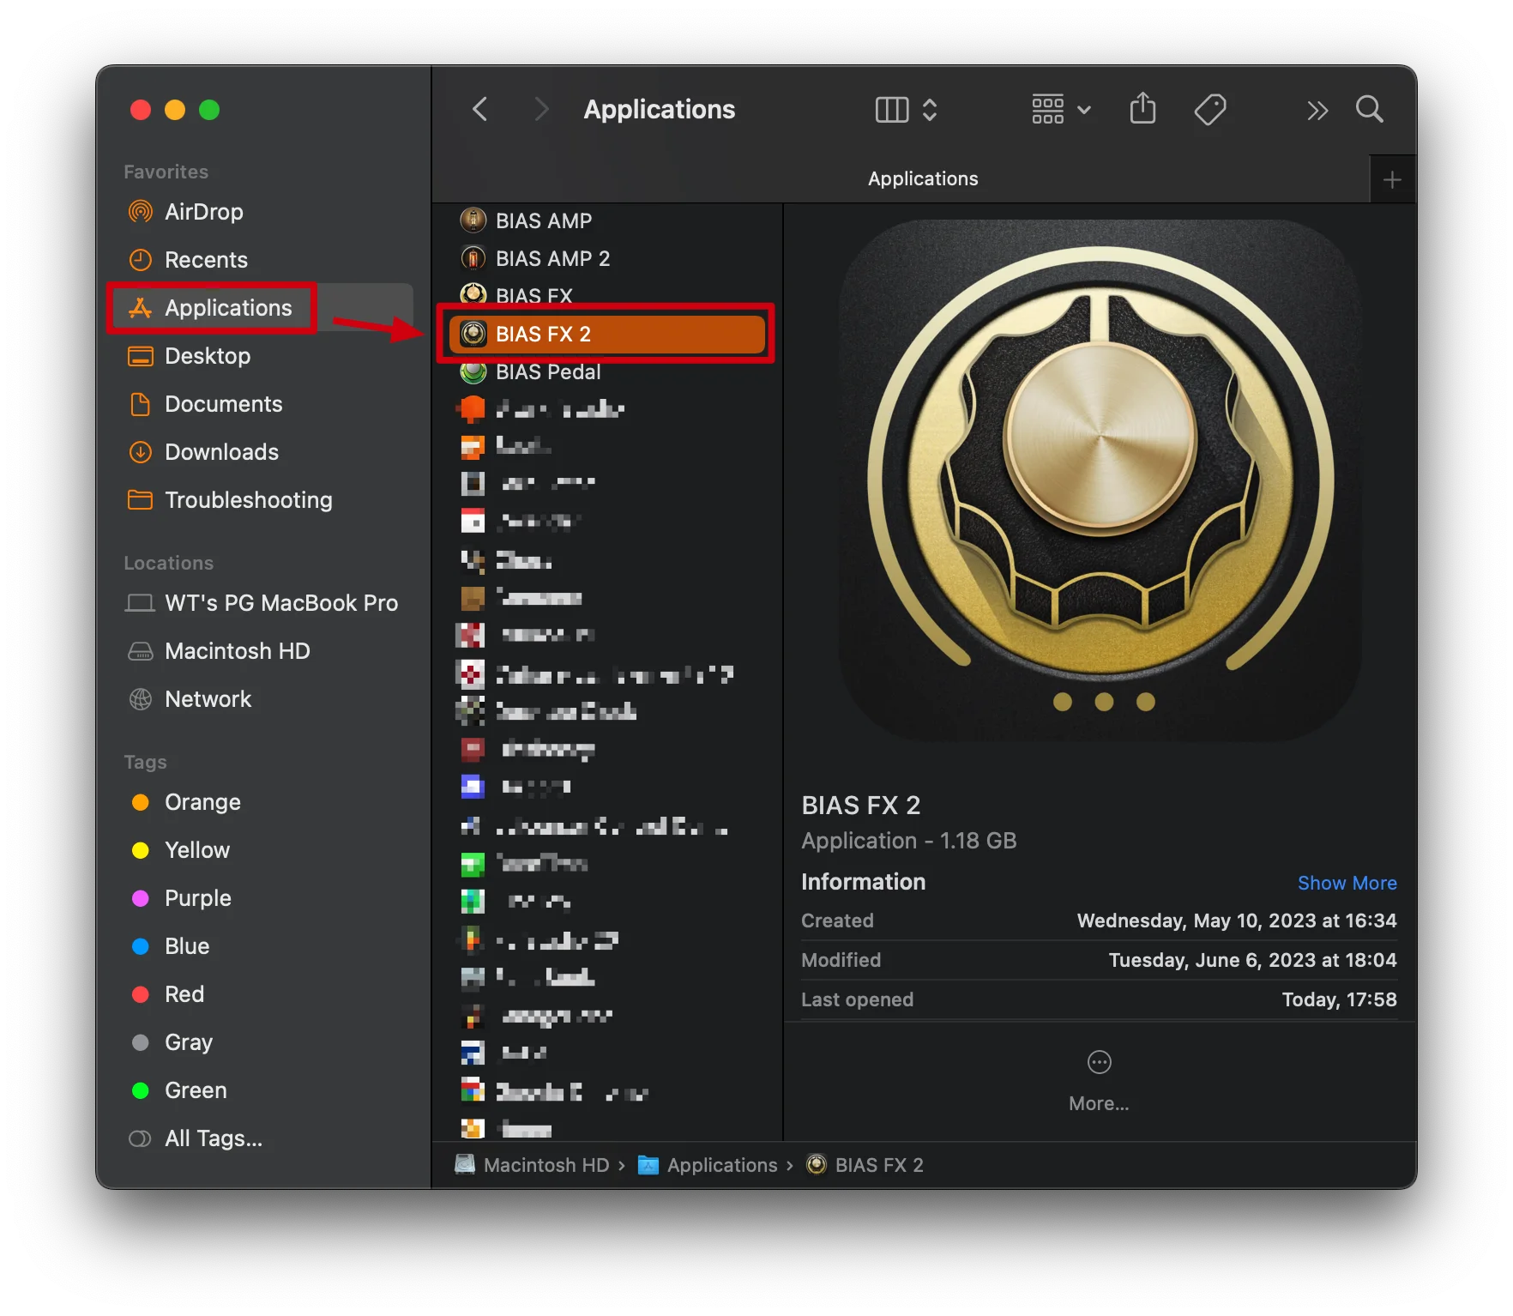Click the new tab plus button
This screenshot has height=1316, width=1513.
click(1392, 180)
